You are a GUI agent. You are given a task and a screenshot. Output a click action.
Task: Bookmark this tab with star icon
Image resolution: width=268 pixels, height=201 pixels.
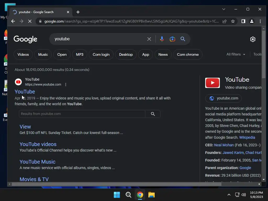point(233,21)
